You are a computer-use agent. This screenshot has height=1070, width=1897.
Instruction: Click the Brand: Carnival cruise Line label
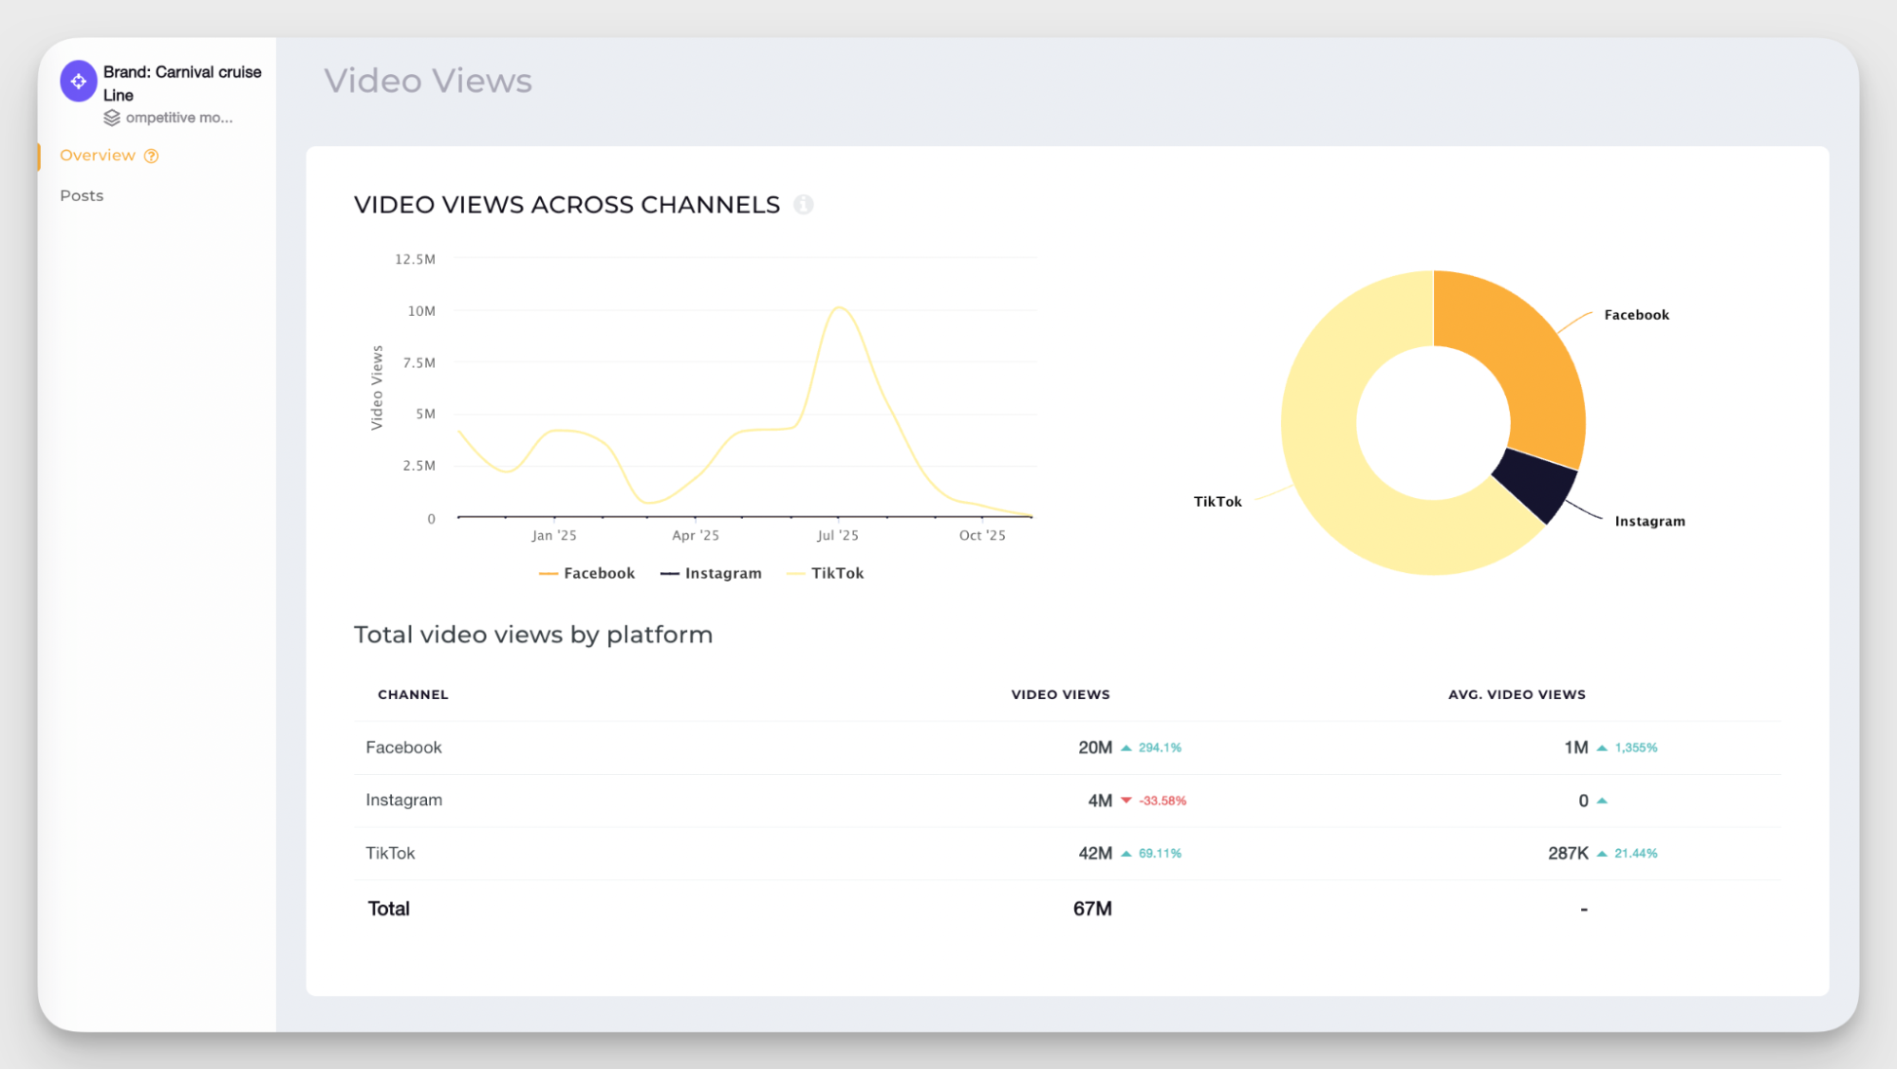181,83
